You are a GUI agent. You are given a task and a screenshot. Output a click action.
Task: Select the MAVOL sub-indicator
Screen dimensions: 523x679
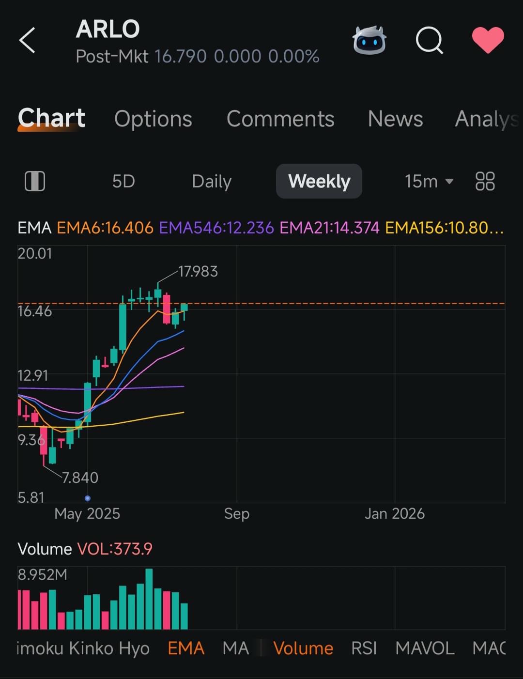(425, 648)
